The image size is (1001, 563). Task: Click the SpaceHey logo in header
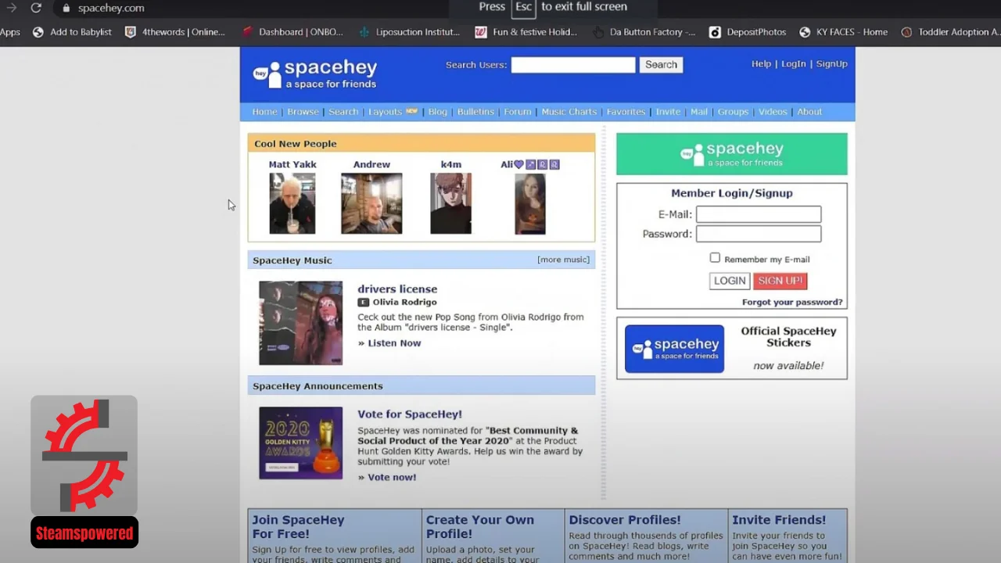315,74
